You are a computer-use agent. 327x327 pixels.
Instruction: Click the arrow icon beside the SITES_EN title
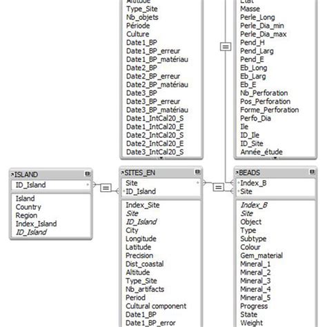tap(122, 172)
